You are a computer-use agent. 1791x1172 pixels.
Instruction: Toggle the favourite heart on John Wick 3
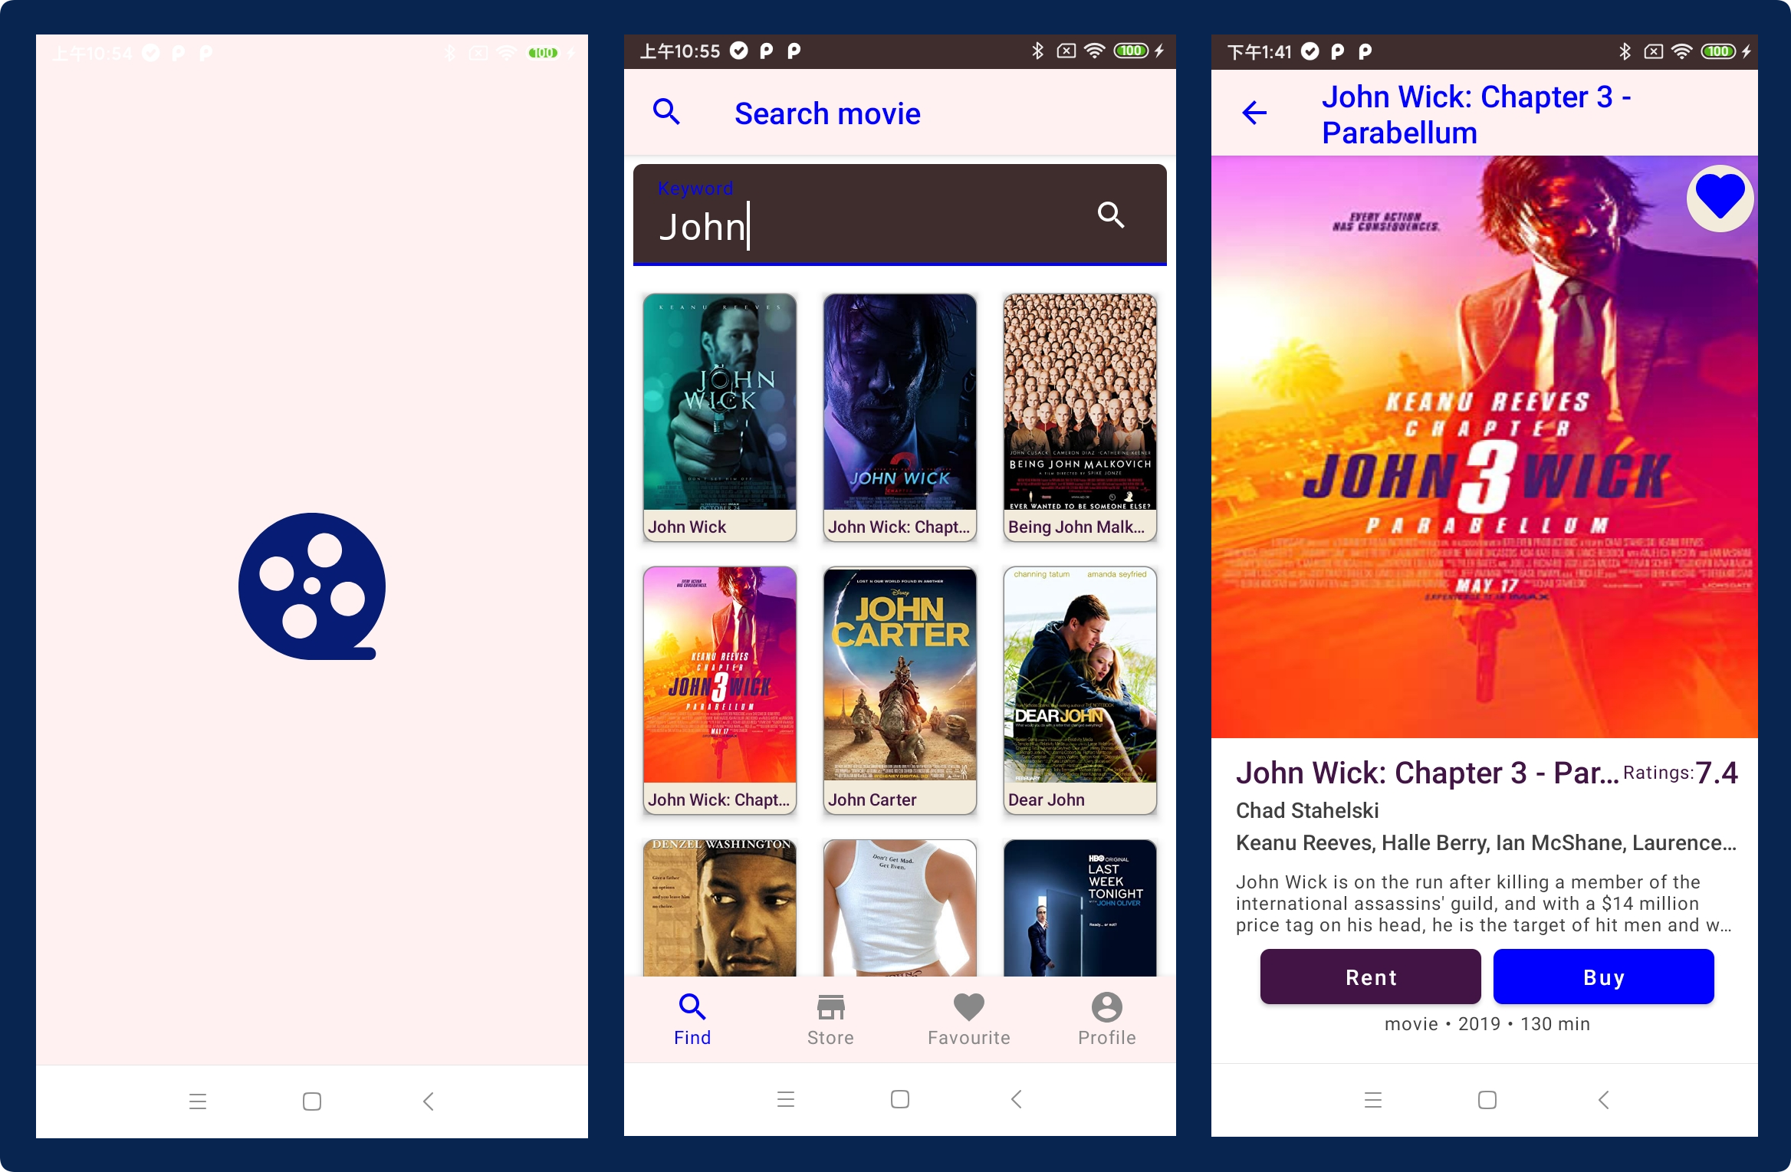coord(1717,199)
